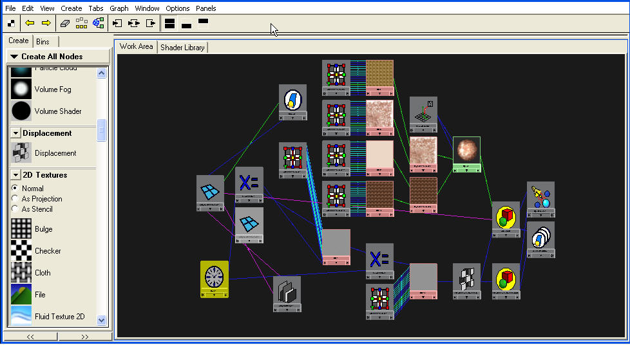The image size is (630, 345).
Task: Open the Tabs menu
Action: click(95, 8)
